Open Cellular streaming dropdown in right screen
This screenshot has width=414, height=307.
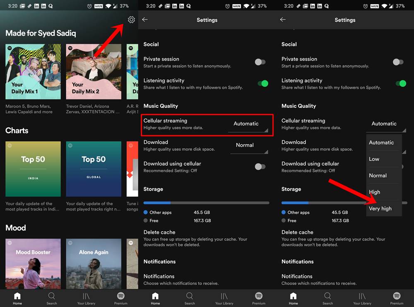(386, 125)
